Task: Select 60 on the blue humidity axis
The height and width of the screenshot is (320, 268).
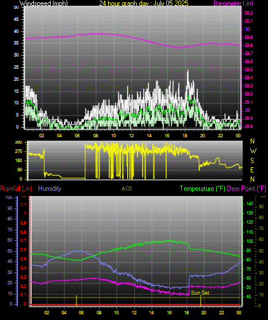Action: point(10,240)
